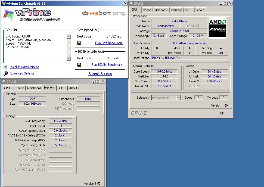Click the Level 2 256 KBytes field
This screenshot has width=264, height=187.
pyautogui.click(x=215, y=81)
